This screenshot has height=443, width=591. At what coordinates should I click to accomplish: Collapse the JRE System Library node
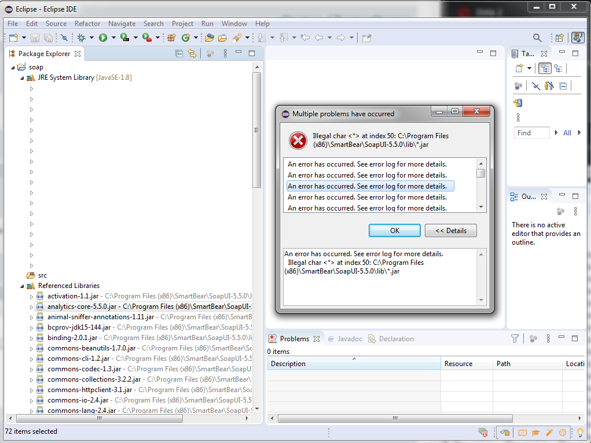coord(22,78)
